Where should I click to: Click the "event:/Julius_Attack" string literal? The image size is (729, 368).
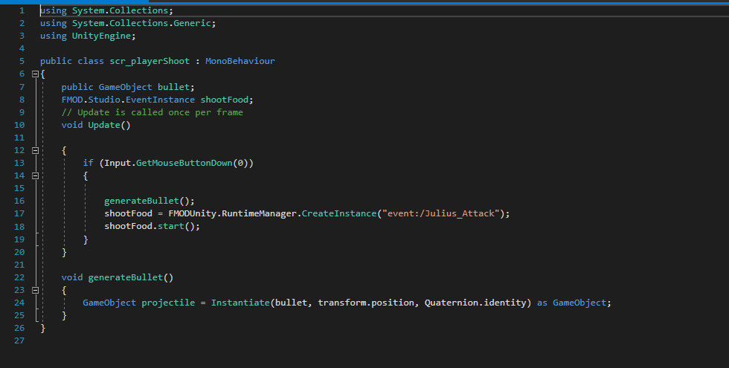[440, 213]
